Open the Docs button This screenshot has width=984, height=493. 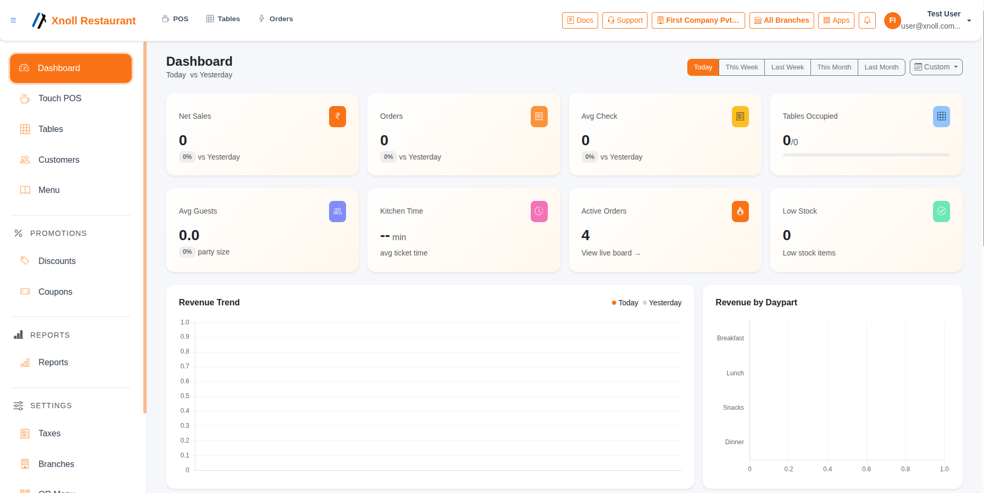[580, 20]
